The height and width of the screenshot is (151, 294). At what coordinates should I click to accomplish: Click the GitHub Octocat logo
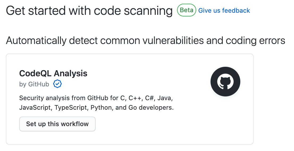[225, 82]
